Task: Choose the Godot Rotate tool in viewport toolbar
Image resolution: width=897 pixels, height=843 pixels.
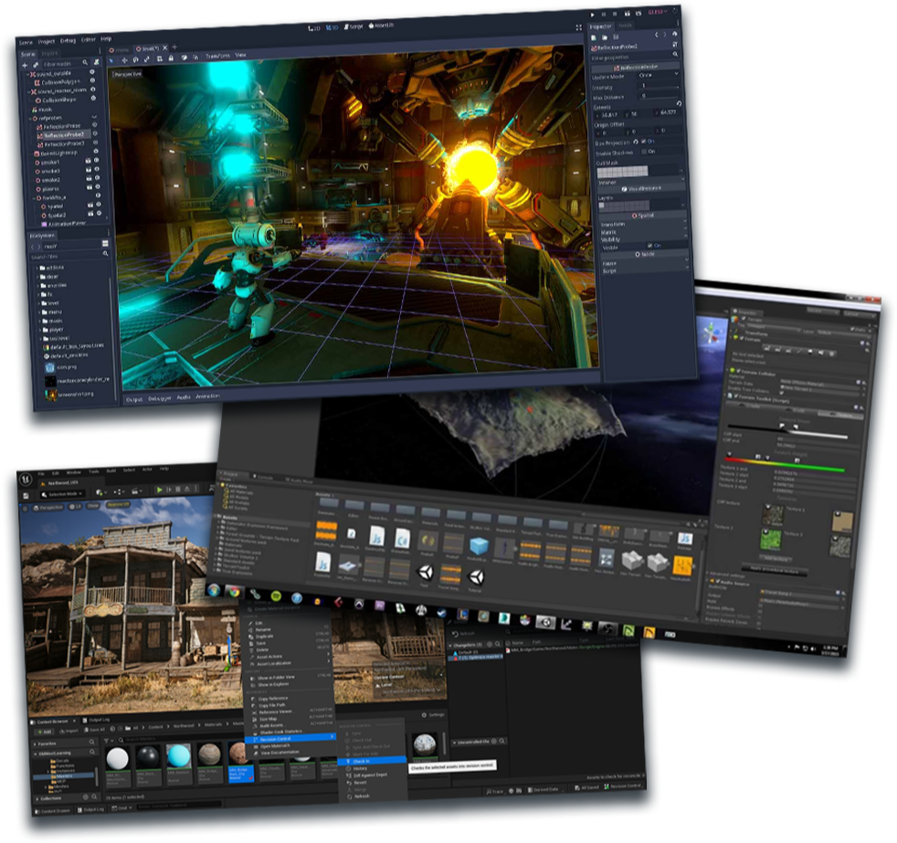Action: click(135, 59)
